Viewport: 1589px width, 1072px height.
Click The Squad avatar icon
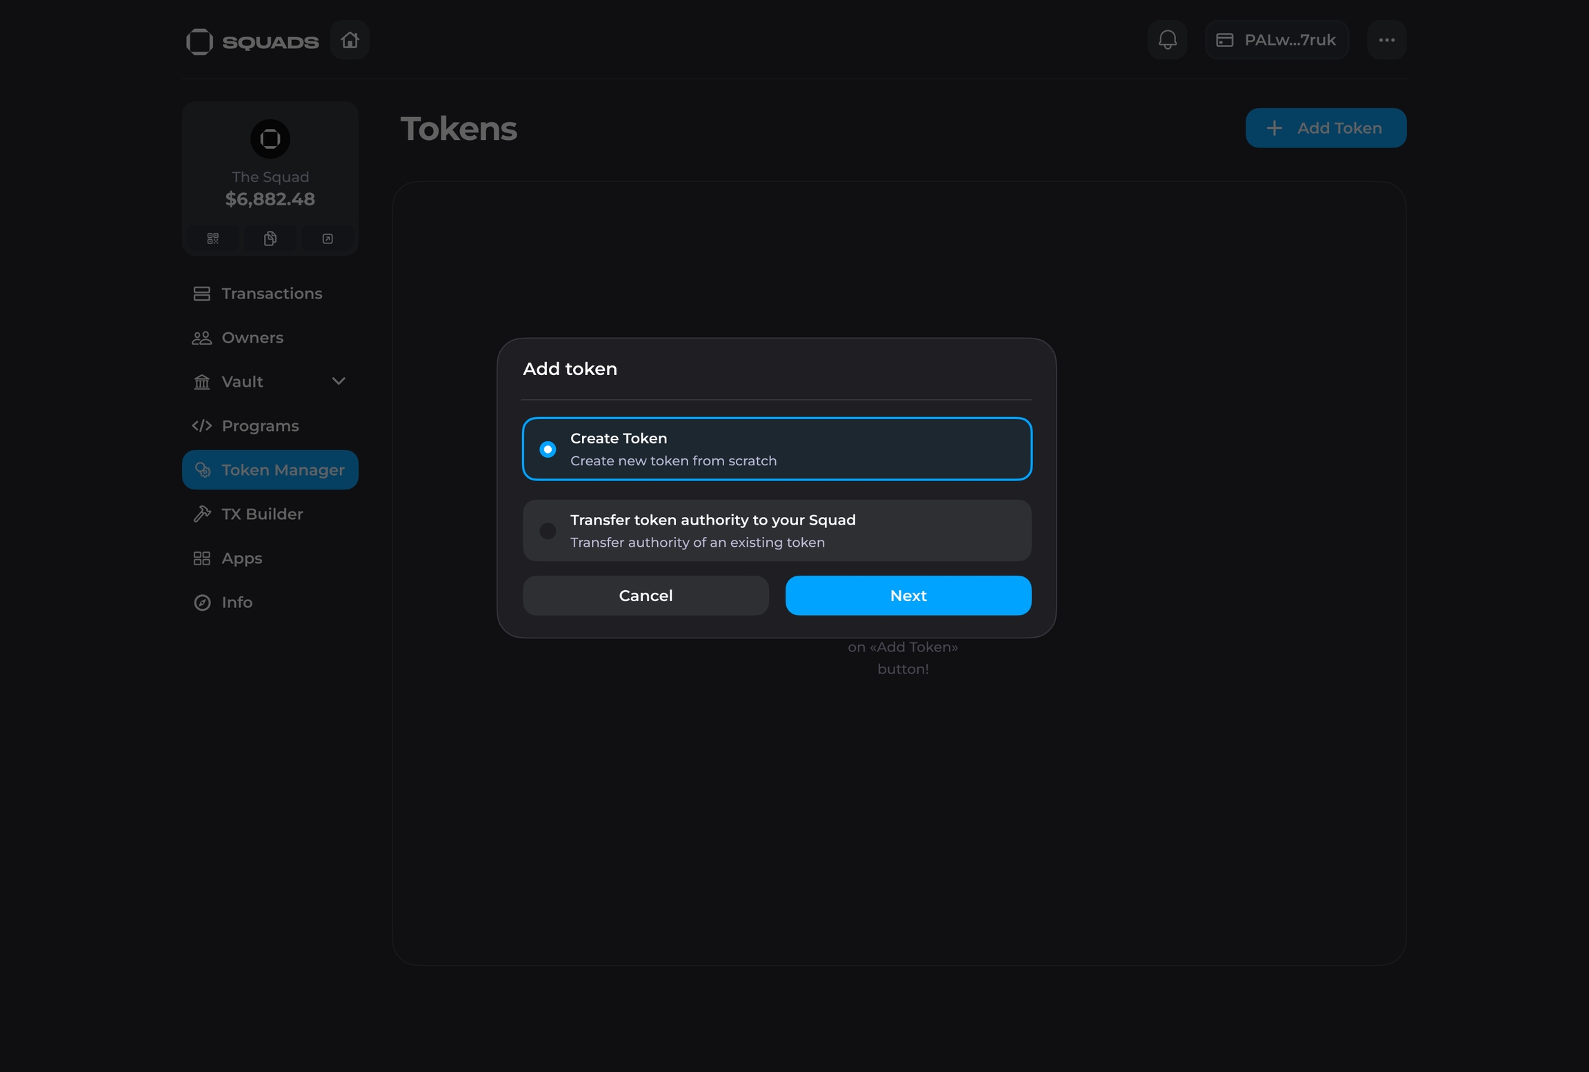coord(270,139)
